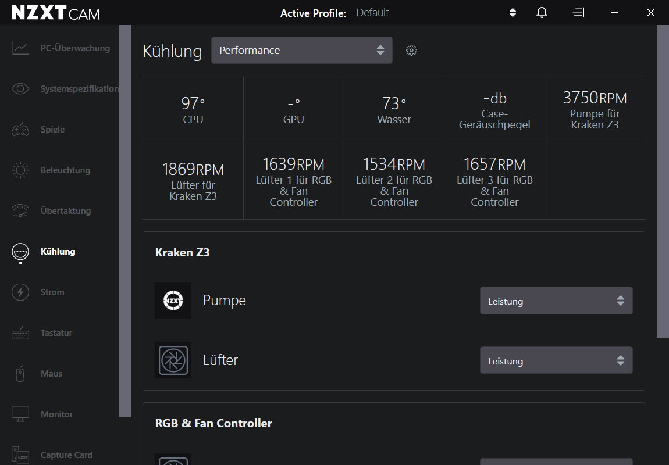Click the profile switch arrows icon
The width and height of the screenshot is (669, 465).
click(x=513, y=12)
